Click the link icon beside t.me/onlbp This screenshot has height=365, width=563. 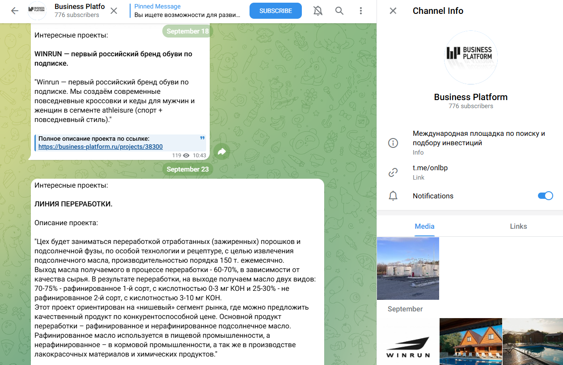(393, 172)
